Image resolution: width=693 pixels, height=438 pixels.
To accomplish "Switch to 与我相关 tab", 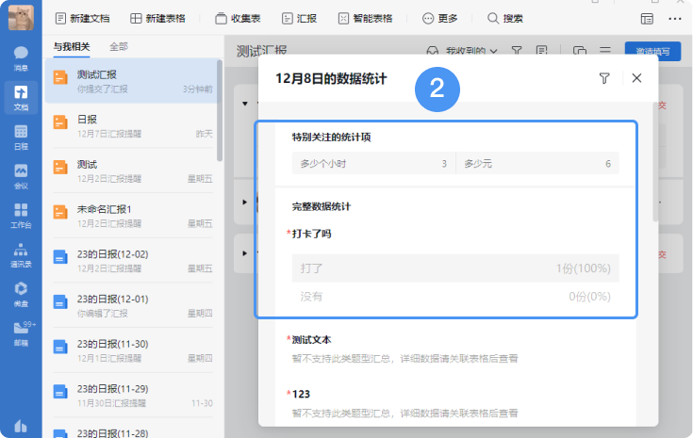I will coord(72,47).
